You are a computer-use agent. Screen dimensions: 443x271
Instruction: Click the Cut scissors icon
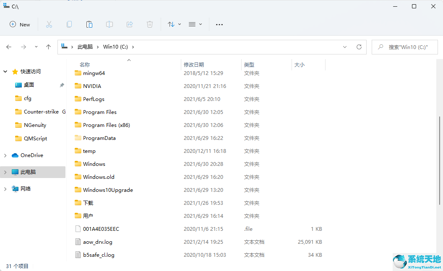49,25
